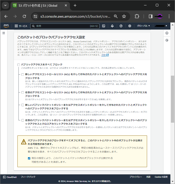Open the info panel icon on right sidebar

tap(167, 33)
